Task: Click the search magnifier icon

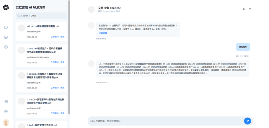Action: click(19, 16)
